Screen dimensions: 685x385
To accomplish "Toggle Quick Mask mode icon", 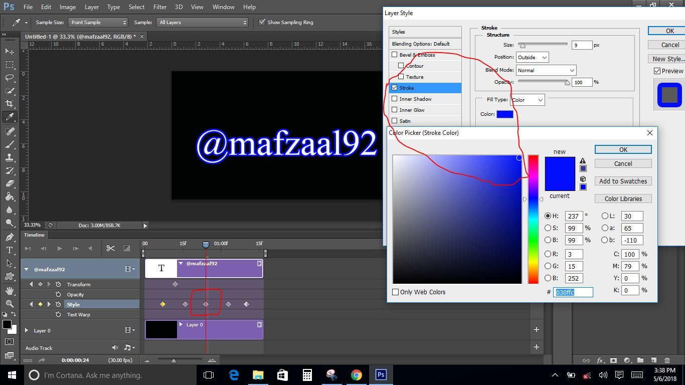I will [10, 341].
